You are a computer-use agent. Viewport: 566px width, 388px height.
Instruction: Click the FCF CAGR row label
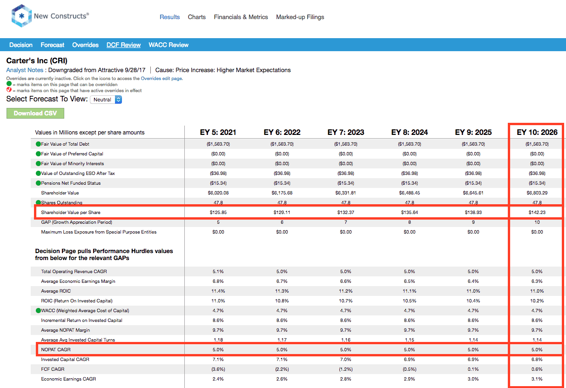click(53, 369)
